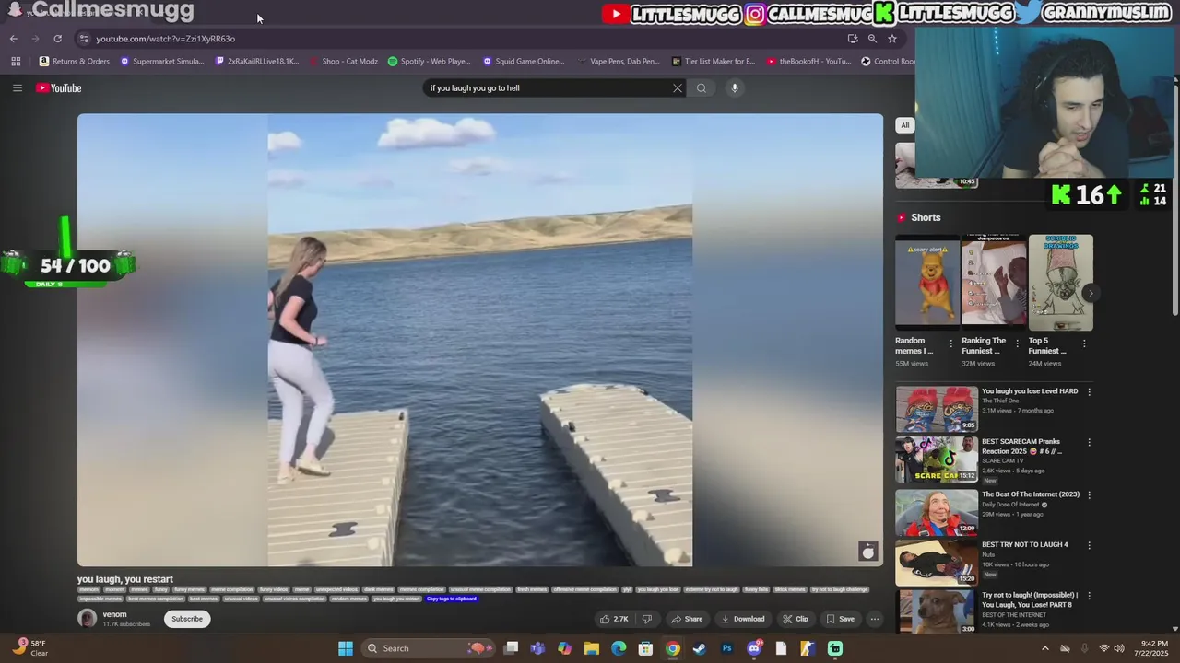Open the Supermarket Simula... bookmark
The height and width of the screenshot is (663, 1180).
162,61
